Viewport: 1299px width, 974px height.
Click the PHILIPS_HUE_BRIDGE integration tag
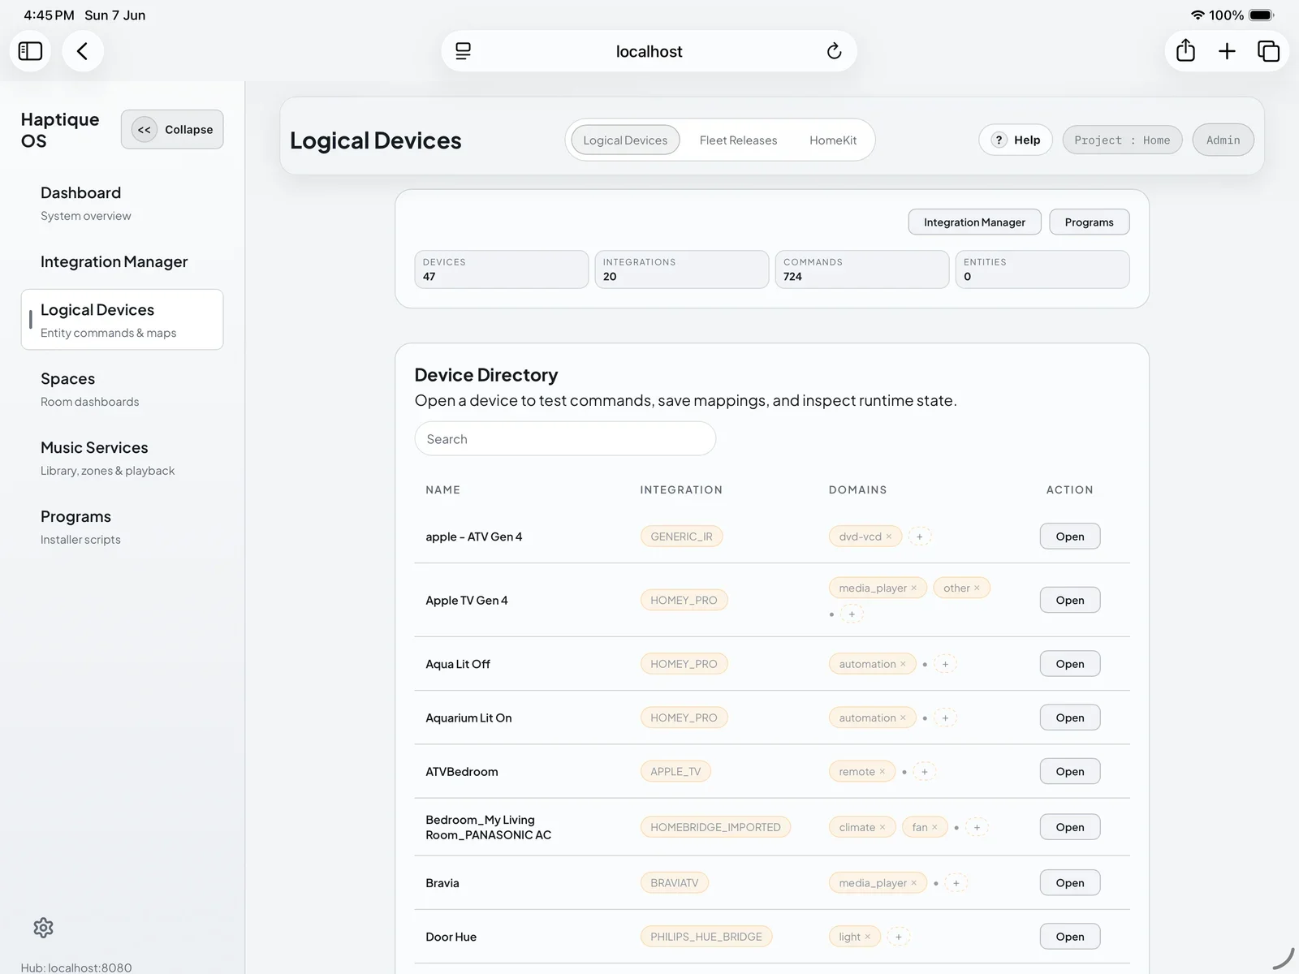[706, 937]
